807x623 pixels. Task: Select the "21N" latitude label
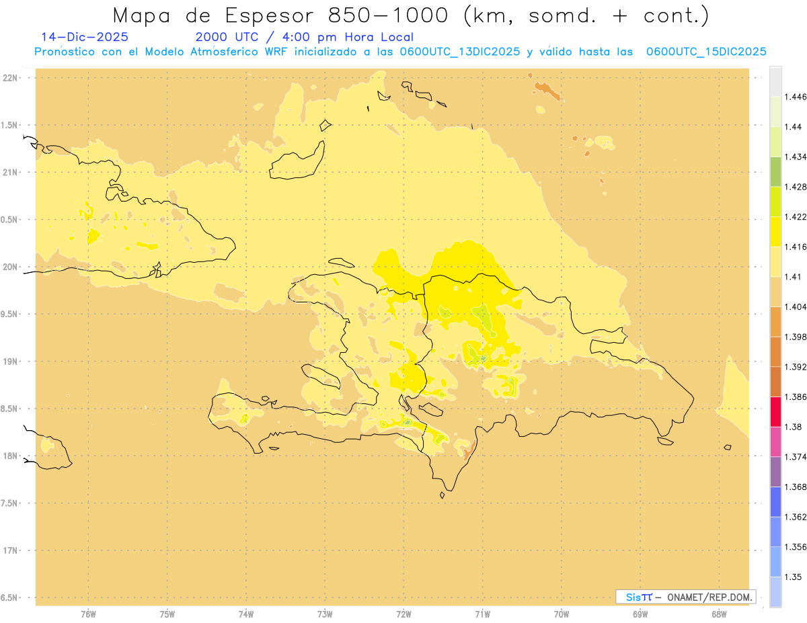click(10, 172)
